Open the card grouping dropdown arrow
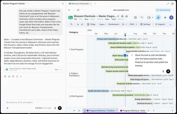Image resolution: width=177 pixels, height=114 pixels. (126, 24)
